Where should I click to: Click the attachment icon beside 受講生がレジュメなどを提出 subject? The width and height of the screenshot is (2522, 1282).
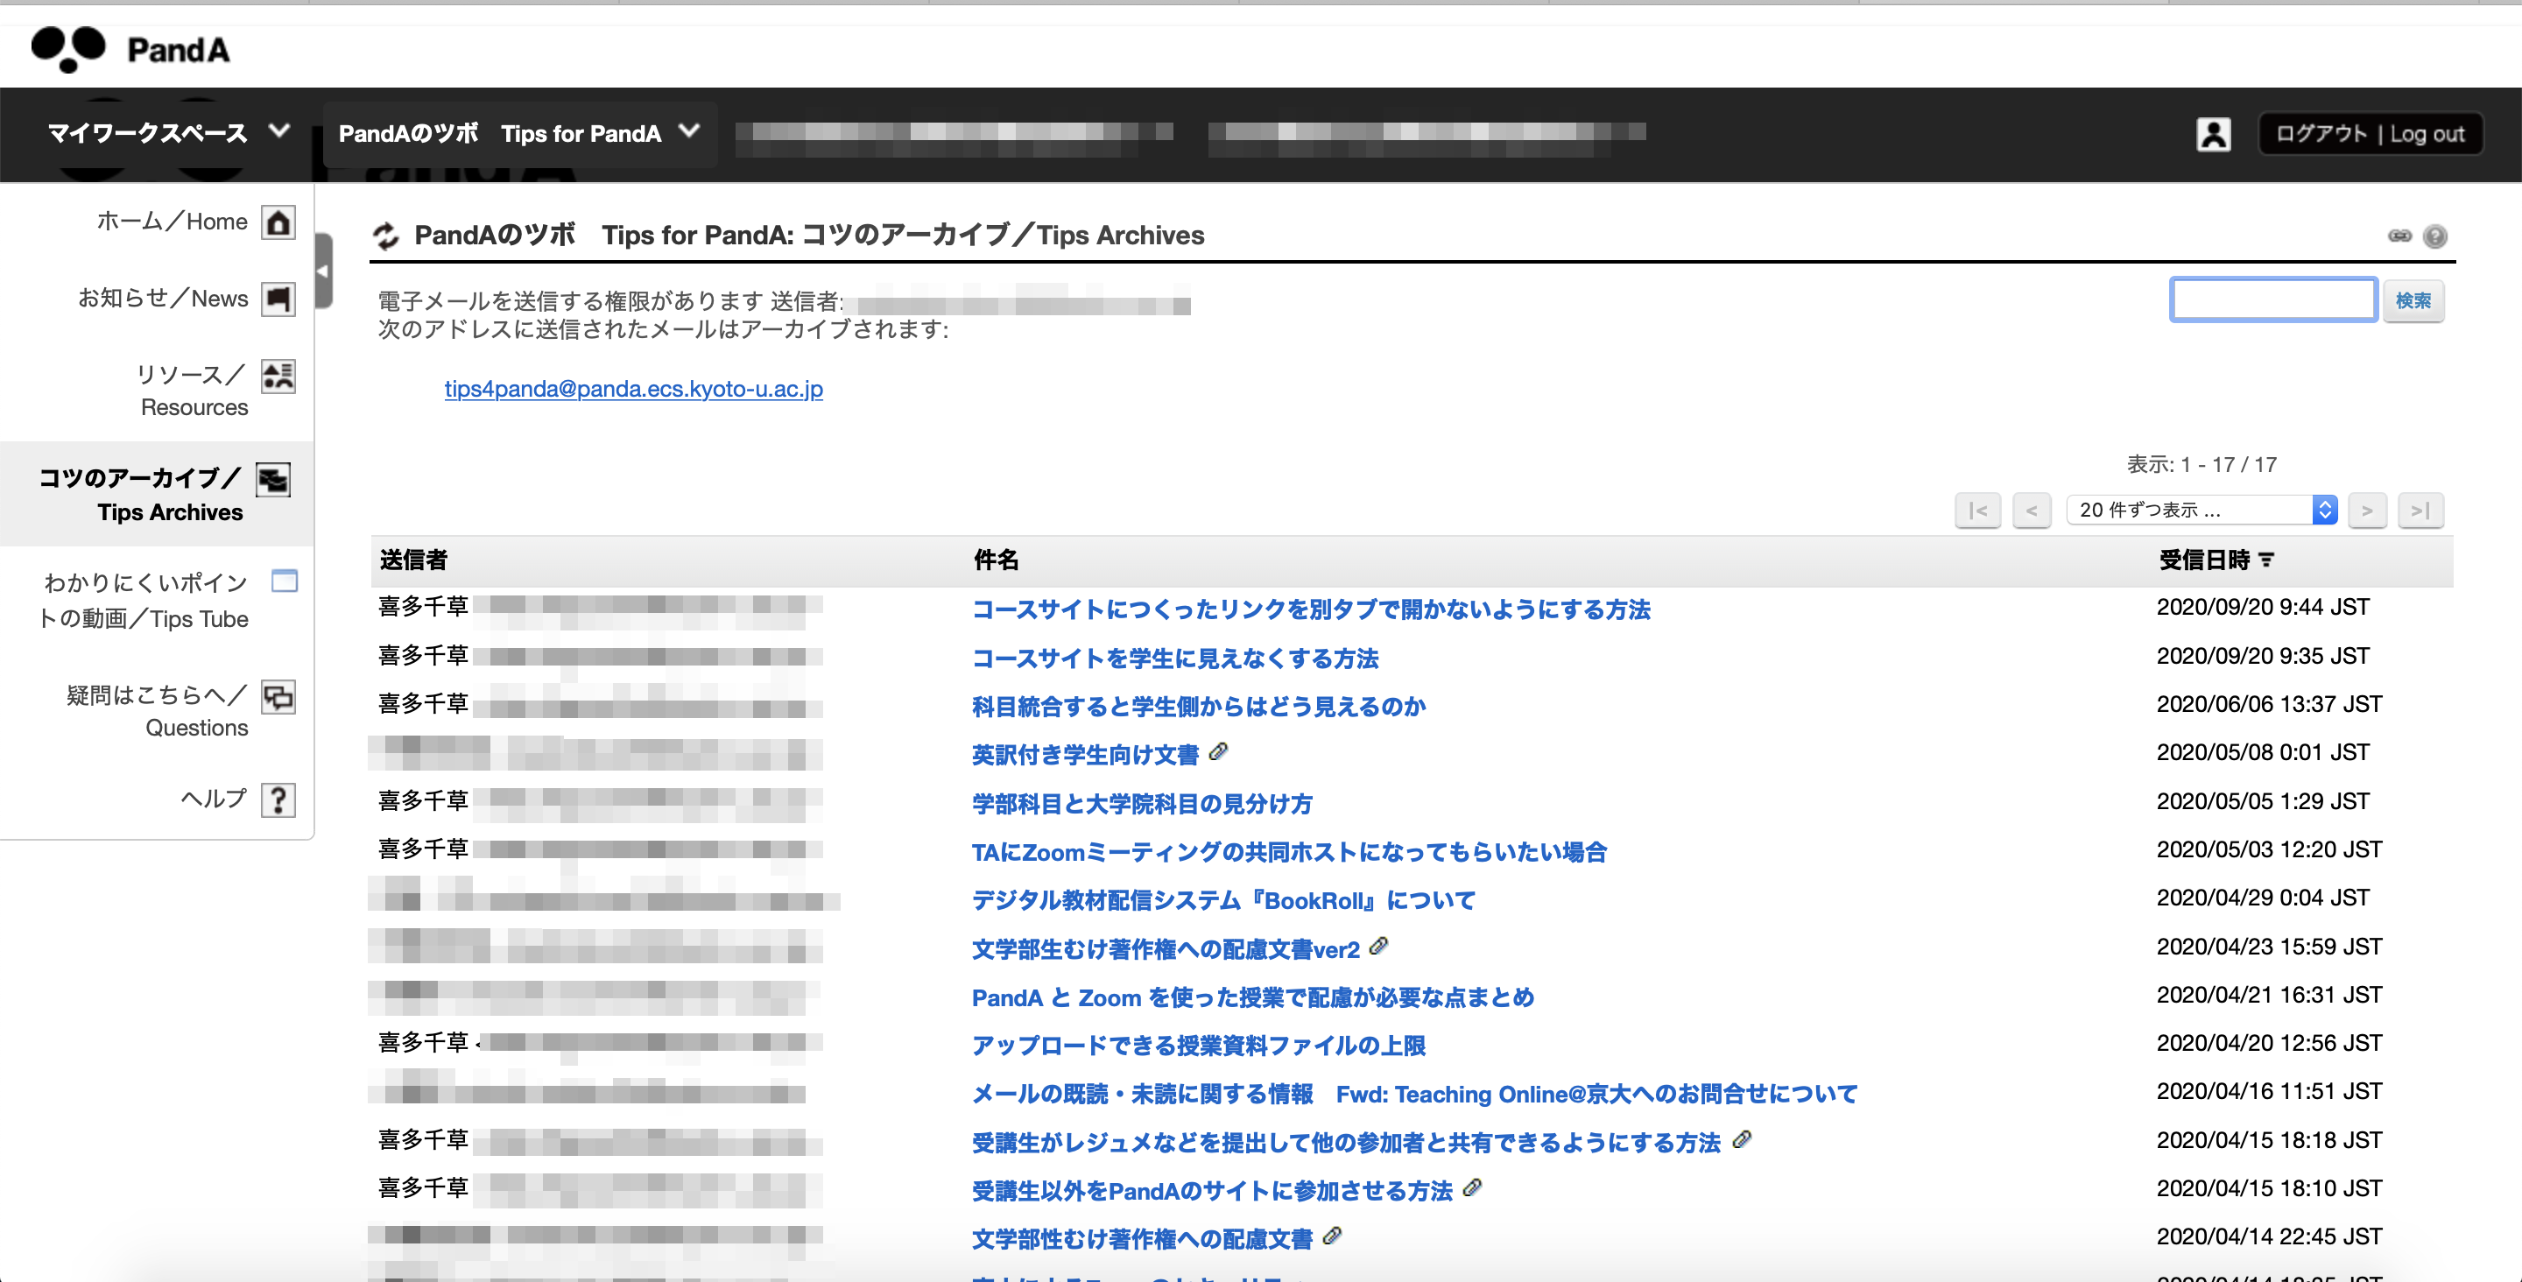pos(1742,1140)
